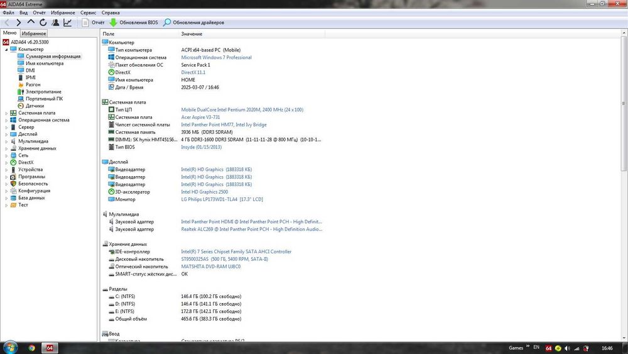Open the Realtek ALC269 audio adapter link

pos(252,230)
